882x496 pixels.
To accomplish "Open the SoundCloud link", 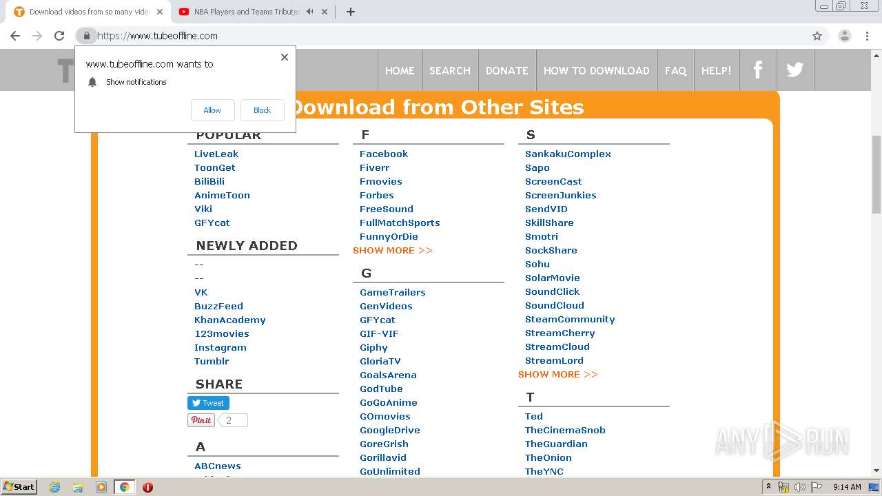I will tap(555, 305).
